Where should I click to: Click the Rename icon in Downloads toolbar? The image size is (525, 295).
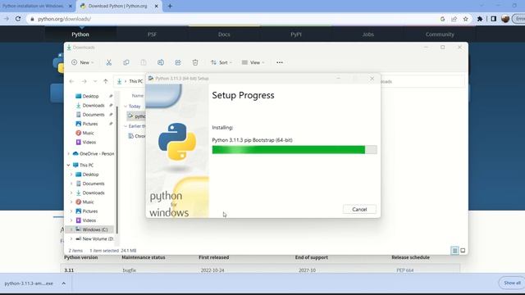[161, 62]
